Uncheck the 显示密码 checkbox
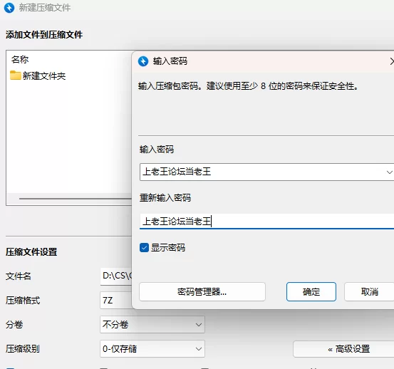The width and height of the screenshot is (394, 369). 144,248
